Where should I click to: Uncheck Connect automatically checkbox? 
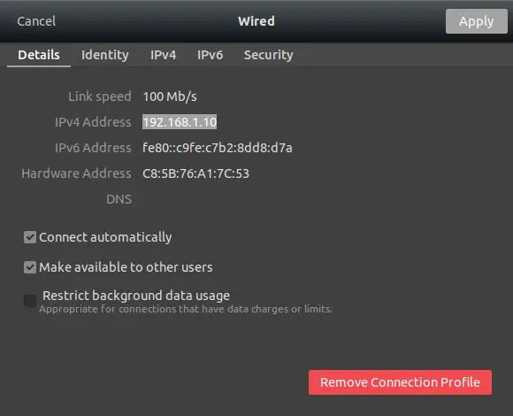30,237
